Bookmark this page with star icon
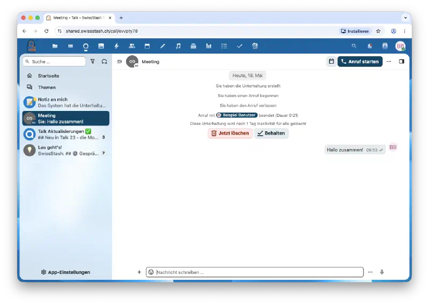This screenshot has height=305, width=429. click(379, 31)
